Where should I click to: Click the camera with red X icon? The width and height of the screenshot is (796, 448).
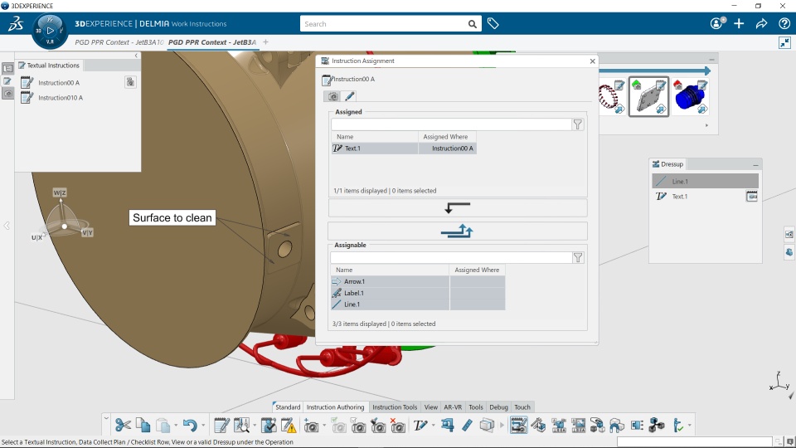tap(398, 425)
